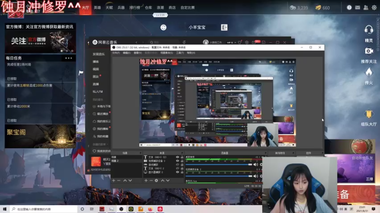Toggle lock on 显示器捕获 2 source
This screenshot has height=213, width=380.
[182, 172]
